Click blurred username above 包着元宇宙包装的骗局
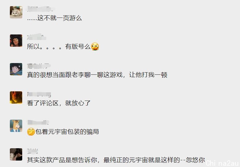240x167 pixels. (38, 122)
